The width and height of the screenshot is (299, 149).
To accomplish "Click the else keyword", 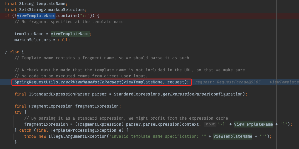I will click(14, 52).
